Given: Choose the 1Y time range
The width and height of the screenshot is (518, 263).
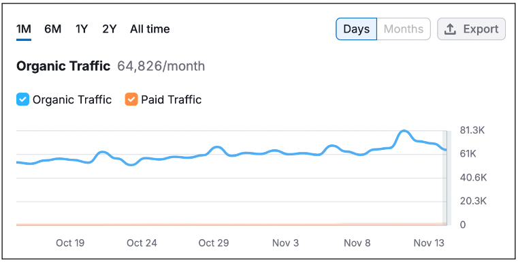Looking at the screenshot, I should pos(82,29).
